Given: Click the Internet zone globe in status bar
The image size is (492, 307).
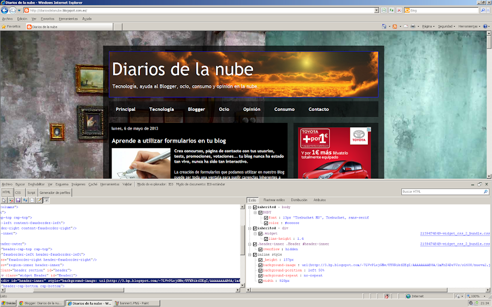Looking at the screenshot, I should [x=408, y=296].
